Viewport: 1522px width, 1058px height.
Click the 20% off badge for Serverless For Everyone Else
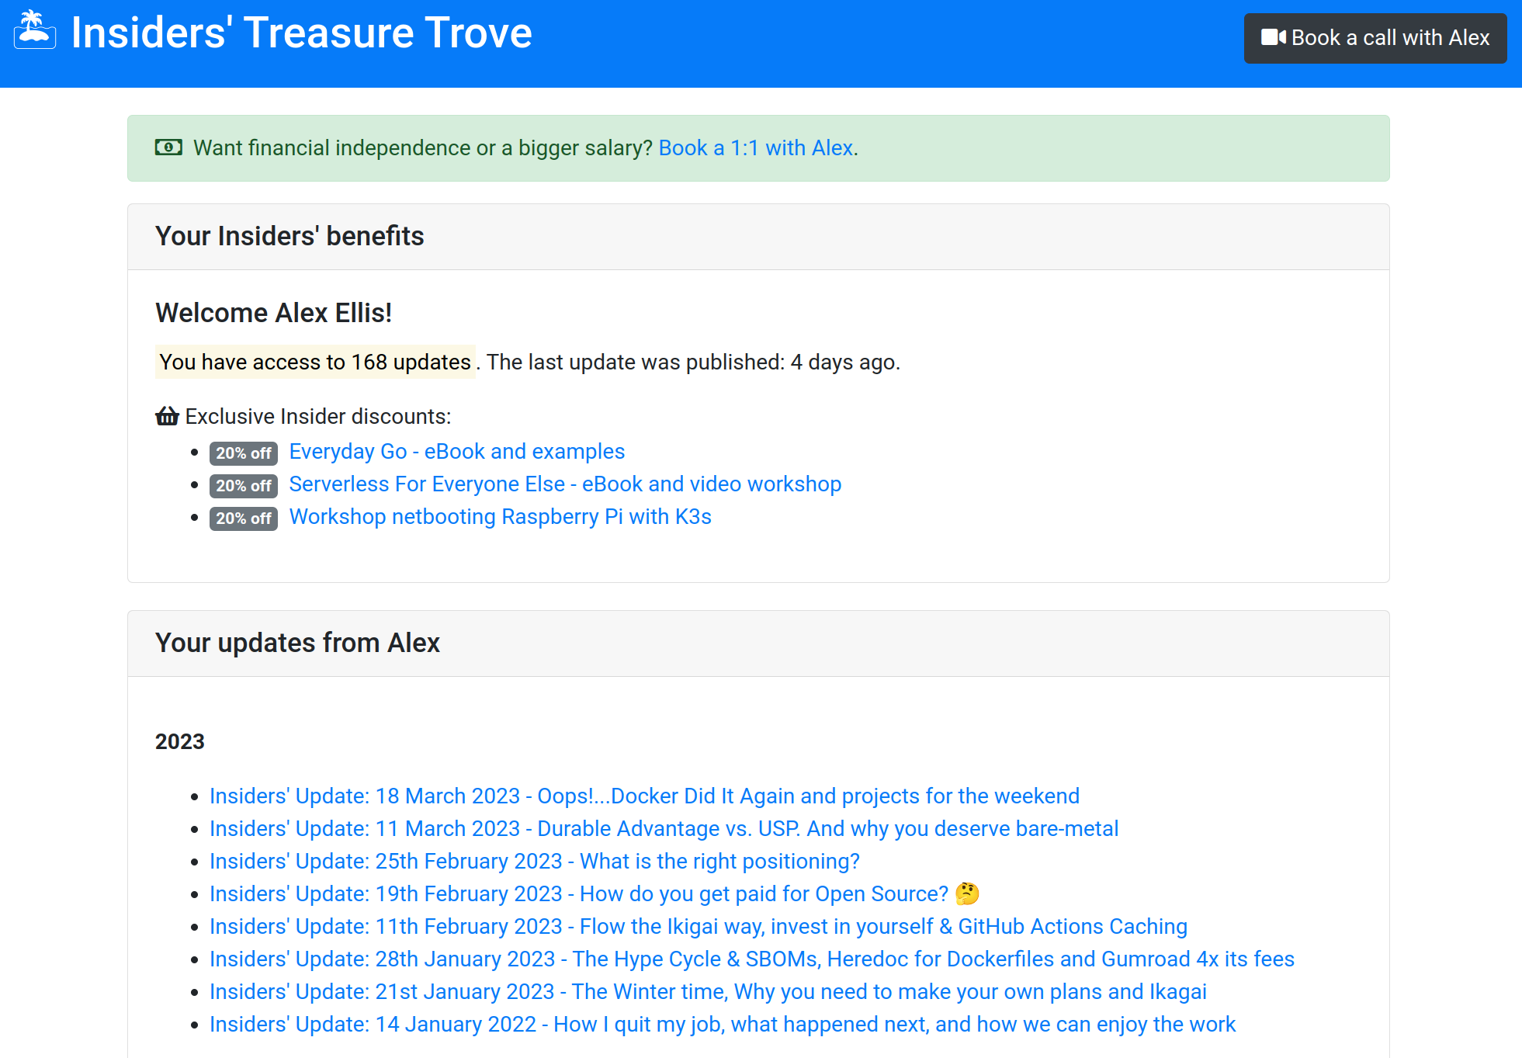244,484
